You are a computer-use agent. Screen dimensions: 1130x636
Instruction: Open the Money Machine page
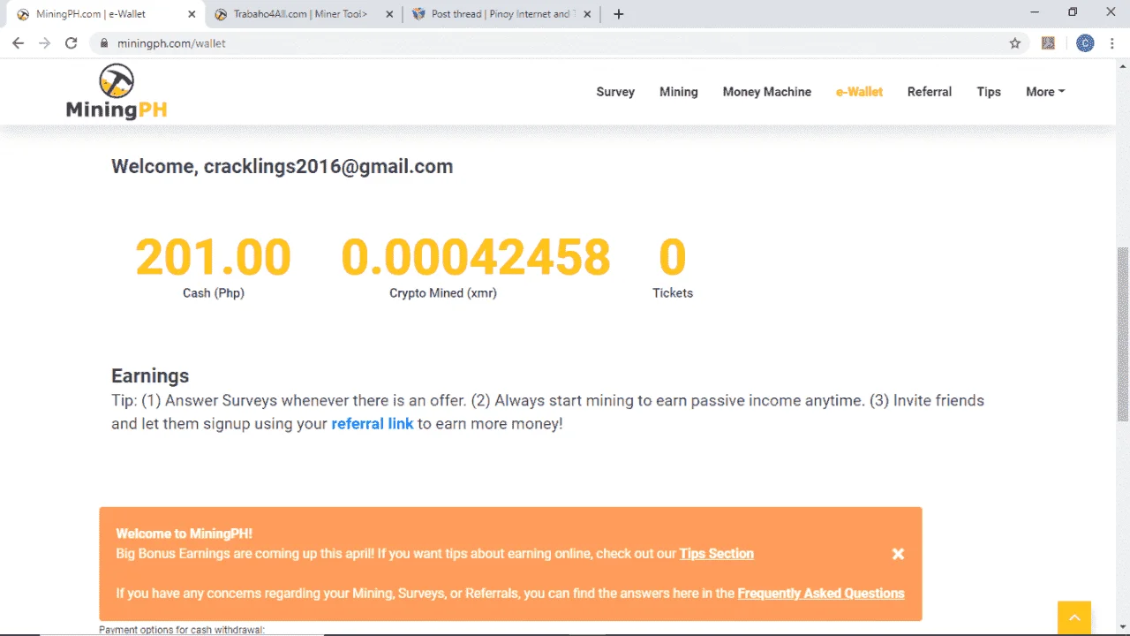(767, 92)
